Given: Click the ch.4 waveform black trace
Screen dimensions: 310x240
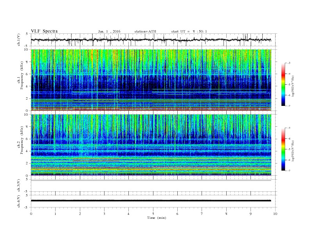Looking at the screenshot, I should click(151, 201).
